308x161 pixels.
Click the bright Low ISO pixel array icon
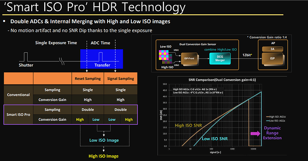tap(164, 55)
